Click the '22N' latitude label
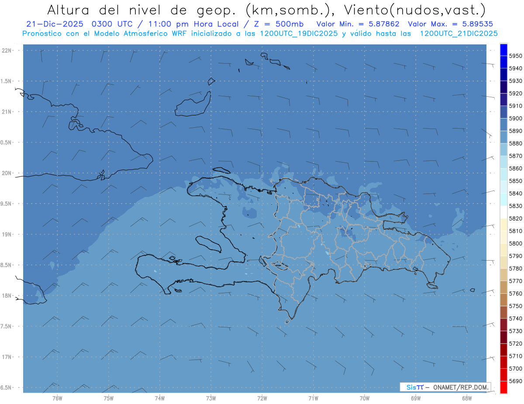This screenshot has width=524, height=404. coord(7,50)
